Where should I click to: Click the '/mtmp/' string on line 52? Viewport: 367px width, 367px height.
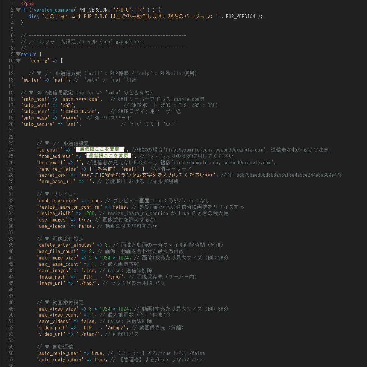[115, 328]
